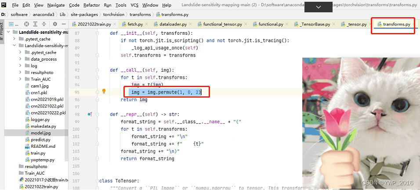Viewport: 420px width, 190px height.
Task: Expand the nested Train_AUC folder arrow
Action: (x=20, y=79)
